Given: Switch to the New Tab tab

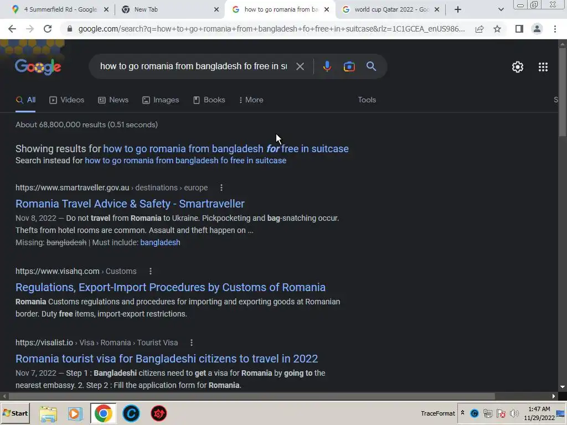Looking at the screenshot, I should coord(170,9).
